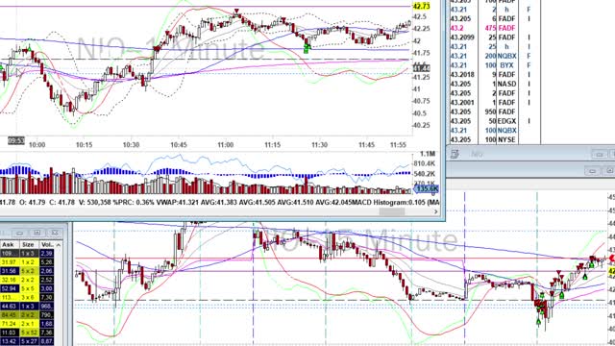Select the 950 FADF trade row

point(495,111)
